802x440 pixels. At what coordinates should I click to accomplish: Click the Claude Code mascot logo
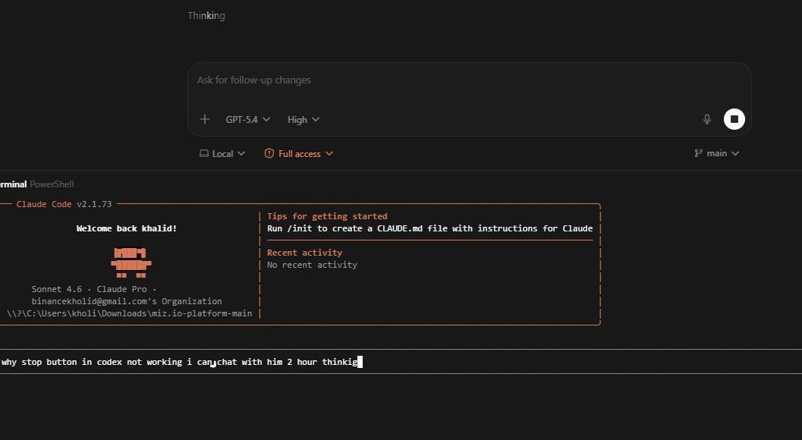(131, 262)
